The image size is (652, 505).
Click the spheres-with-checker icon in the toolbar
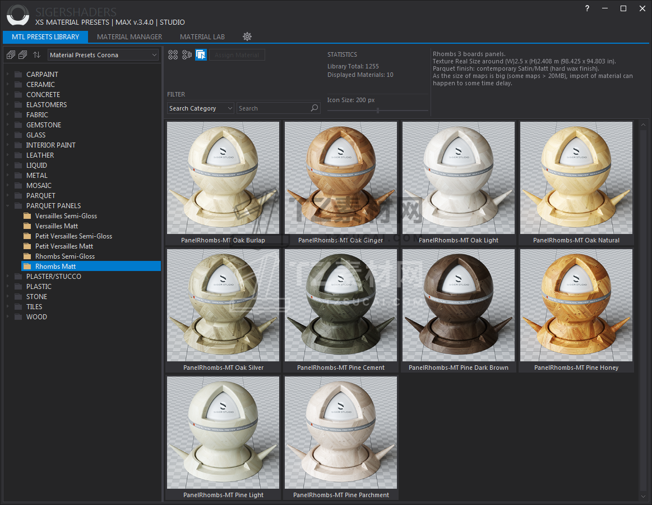tap(187, 54)
